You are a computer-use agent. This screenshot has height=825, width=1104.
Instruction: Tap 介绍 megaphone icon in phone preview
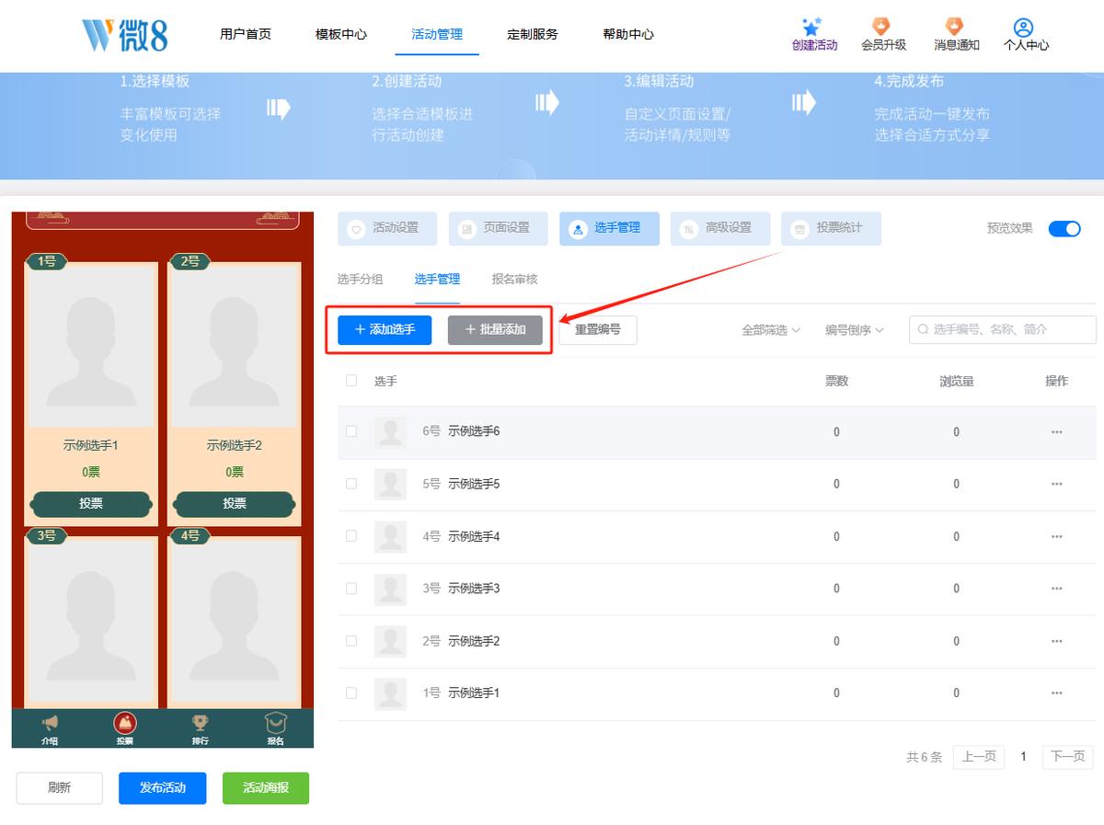[50, 724]
